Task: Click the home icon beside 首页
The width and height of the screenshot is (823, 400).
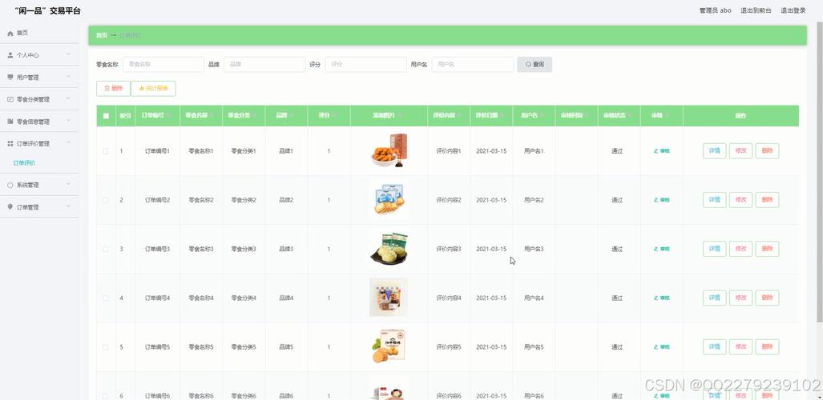Action: (10, 33)
